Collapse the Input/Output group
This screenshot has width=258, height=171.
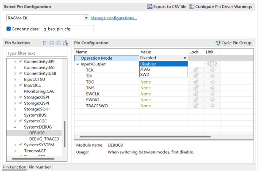[77, 64]
